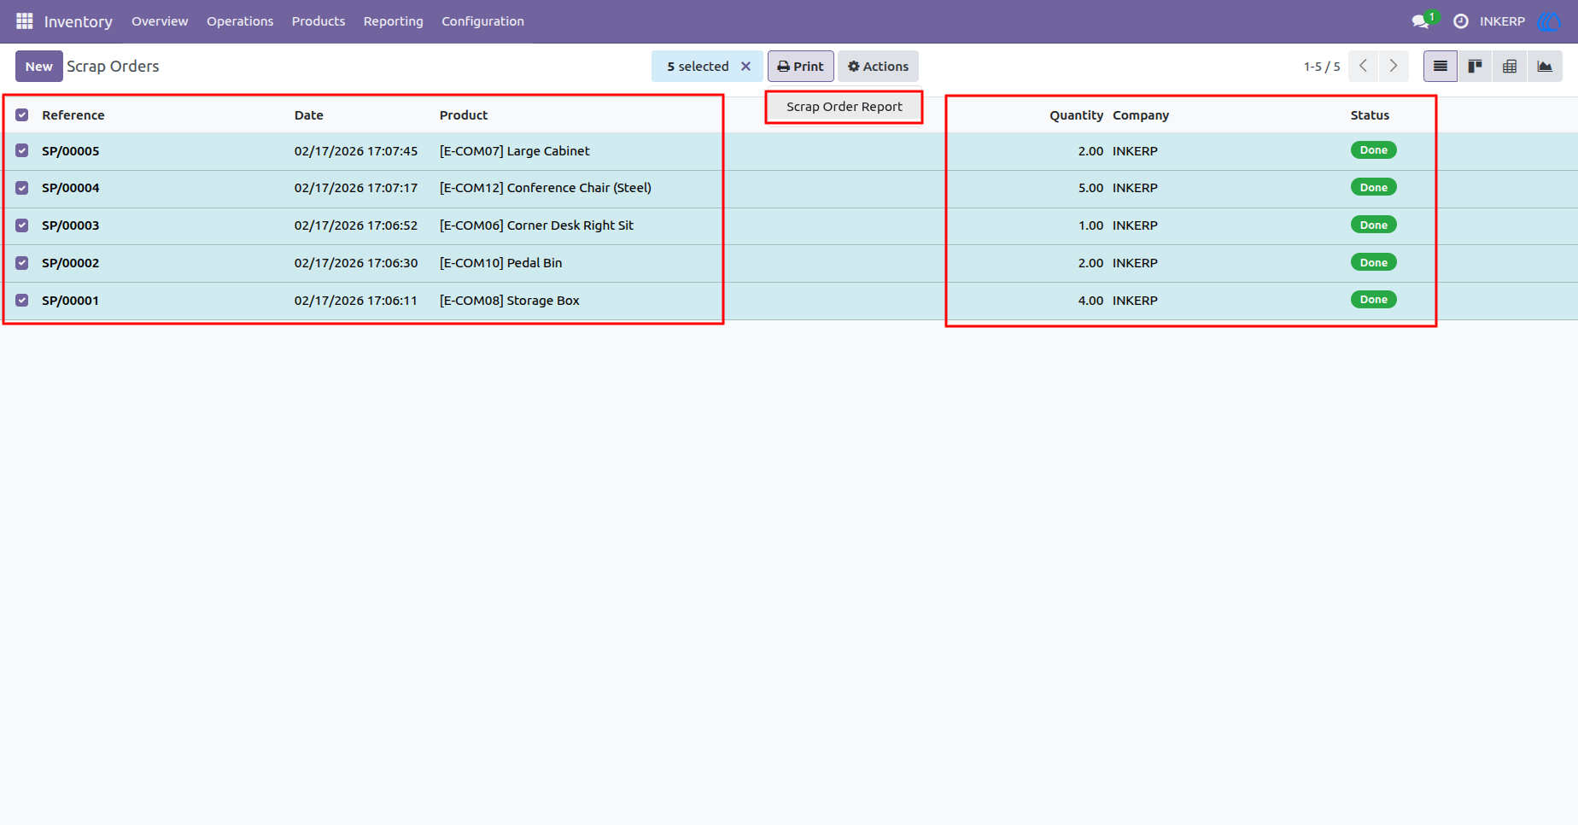Viewport: 1578px width, 825px height.
Task: Uncheck the SP/00003 row checkbox
Action: point(22,225)
